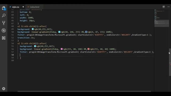This screenshot has width=171, height=96.
Task: Click the horizontal scrollbar at the bottom
Action: [x=84, y=91]
